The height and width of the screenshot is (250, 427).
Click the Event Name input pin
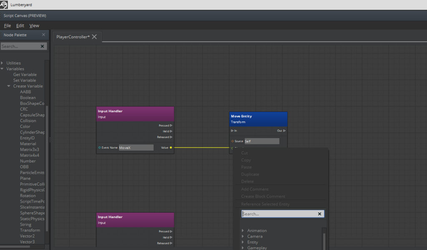99,148
